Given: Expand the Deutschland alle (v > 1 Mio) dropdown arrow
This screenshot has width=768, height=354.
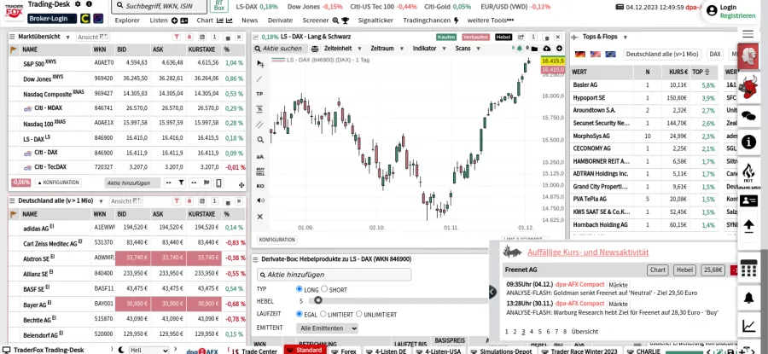Looking at the screenshot, I should 102,201.
